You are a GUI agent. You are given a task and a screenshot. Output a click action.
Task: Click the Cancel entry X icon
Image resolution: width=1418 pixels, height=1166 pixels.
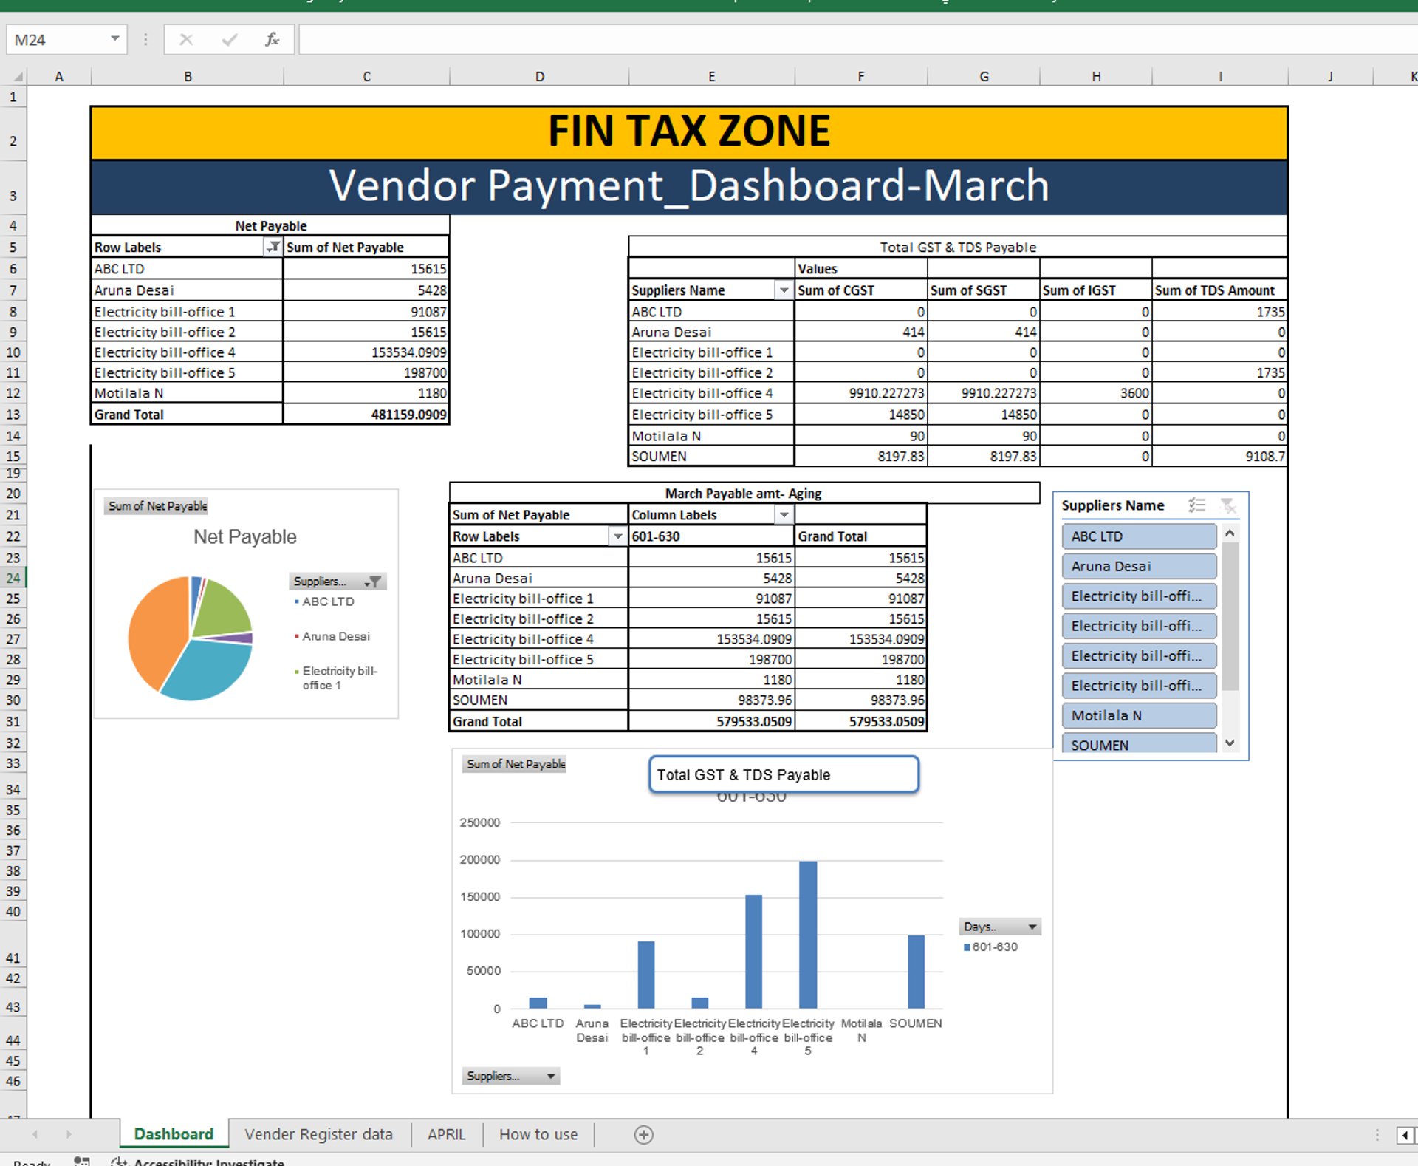tap(186, 40)
